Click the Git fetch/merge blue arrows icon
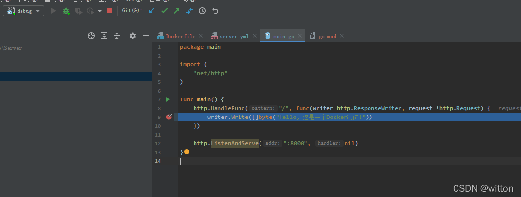 point(190,11)
